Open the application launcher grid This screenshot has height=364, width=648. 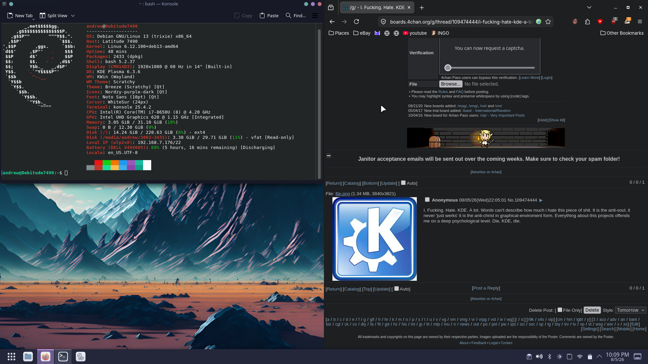(x=11, y=357)
